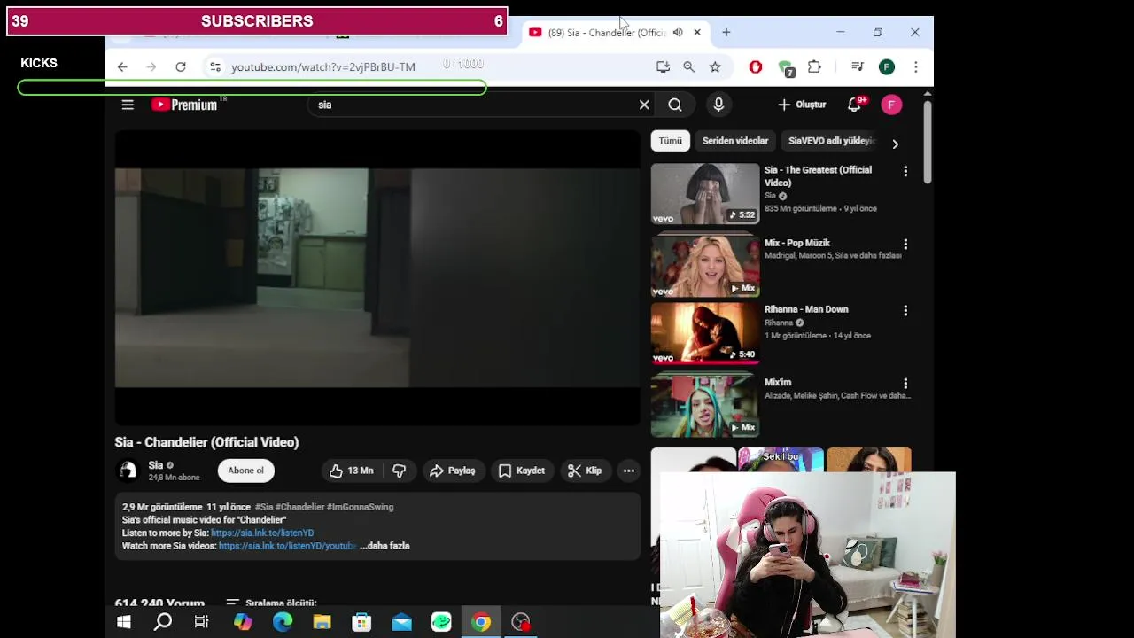Launch Microsoft Edge from the taskbar
Viewport: 1134px width, 638px height.
(283, 622)
